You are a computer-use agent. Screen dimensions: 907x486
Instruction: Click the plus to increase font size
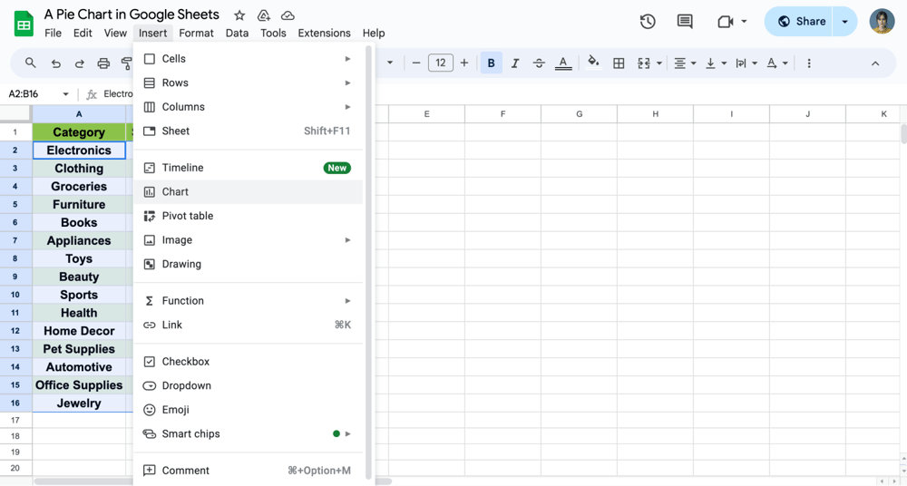(464, 63)
